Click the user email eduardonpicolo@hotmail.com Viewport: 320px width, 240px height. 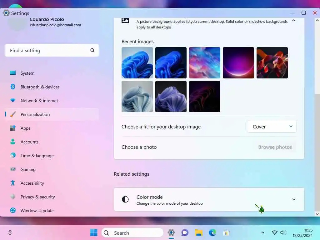(56, 25)
